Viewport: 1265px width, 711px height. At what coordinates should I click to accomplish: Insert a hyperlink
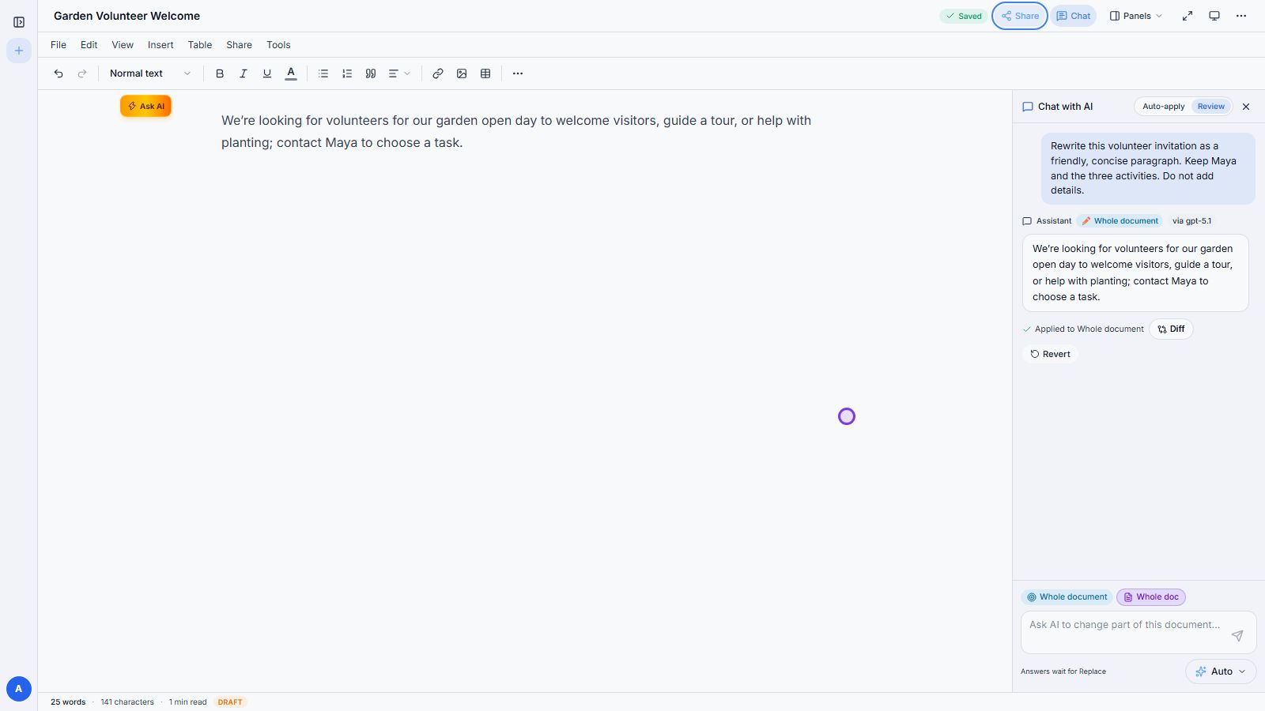(x=438, y=73)
